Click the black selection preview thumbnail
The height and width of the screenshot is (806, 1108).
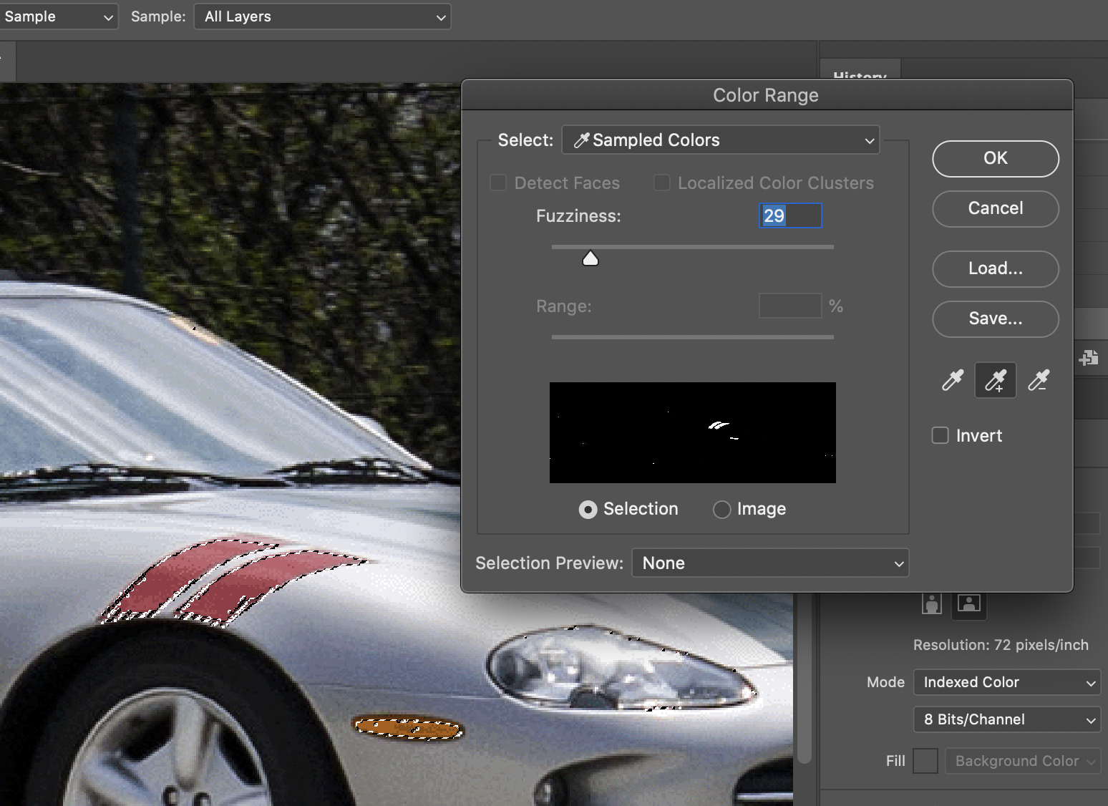coord(693,432)
